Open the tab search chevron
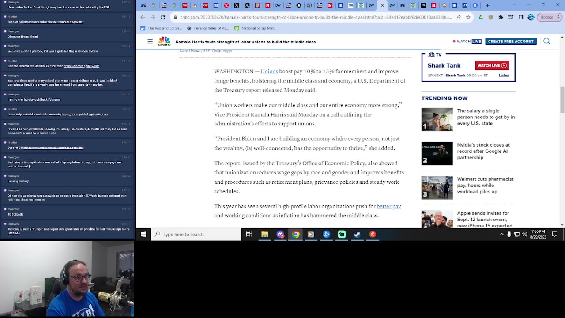This screenshot has width=565, height=318. tap(514, 5)
